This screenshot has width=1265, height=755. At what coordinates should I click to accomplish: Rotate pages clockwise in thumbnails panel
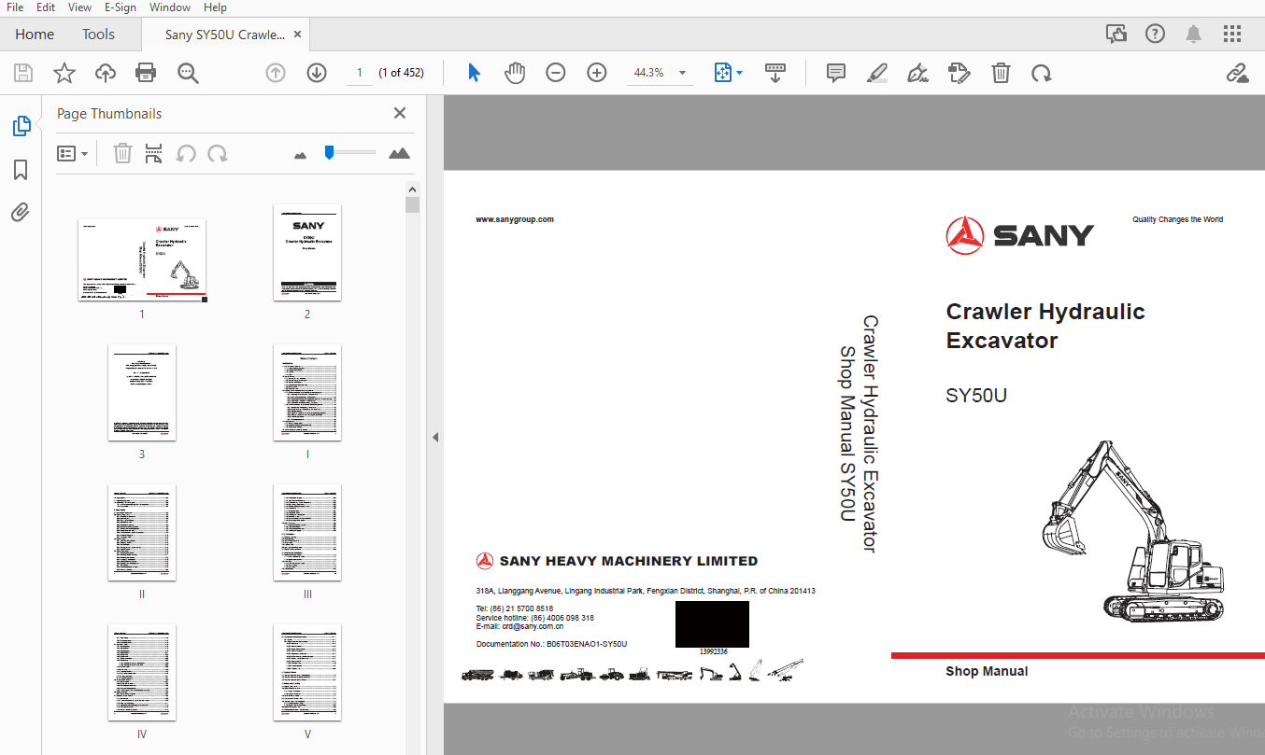[x=218, y=153]
